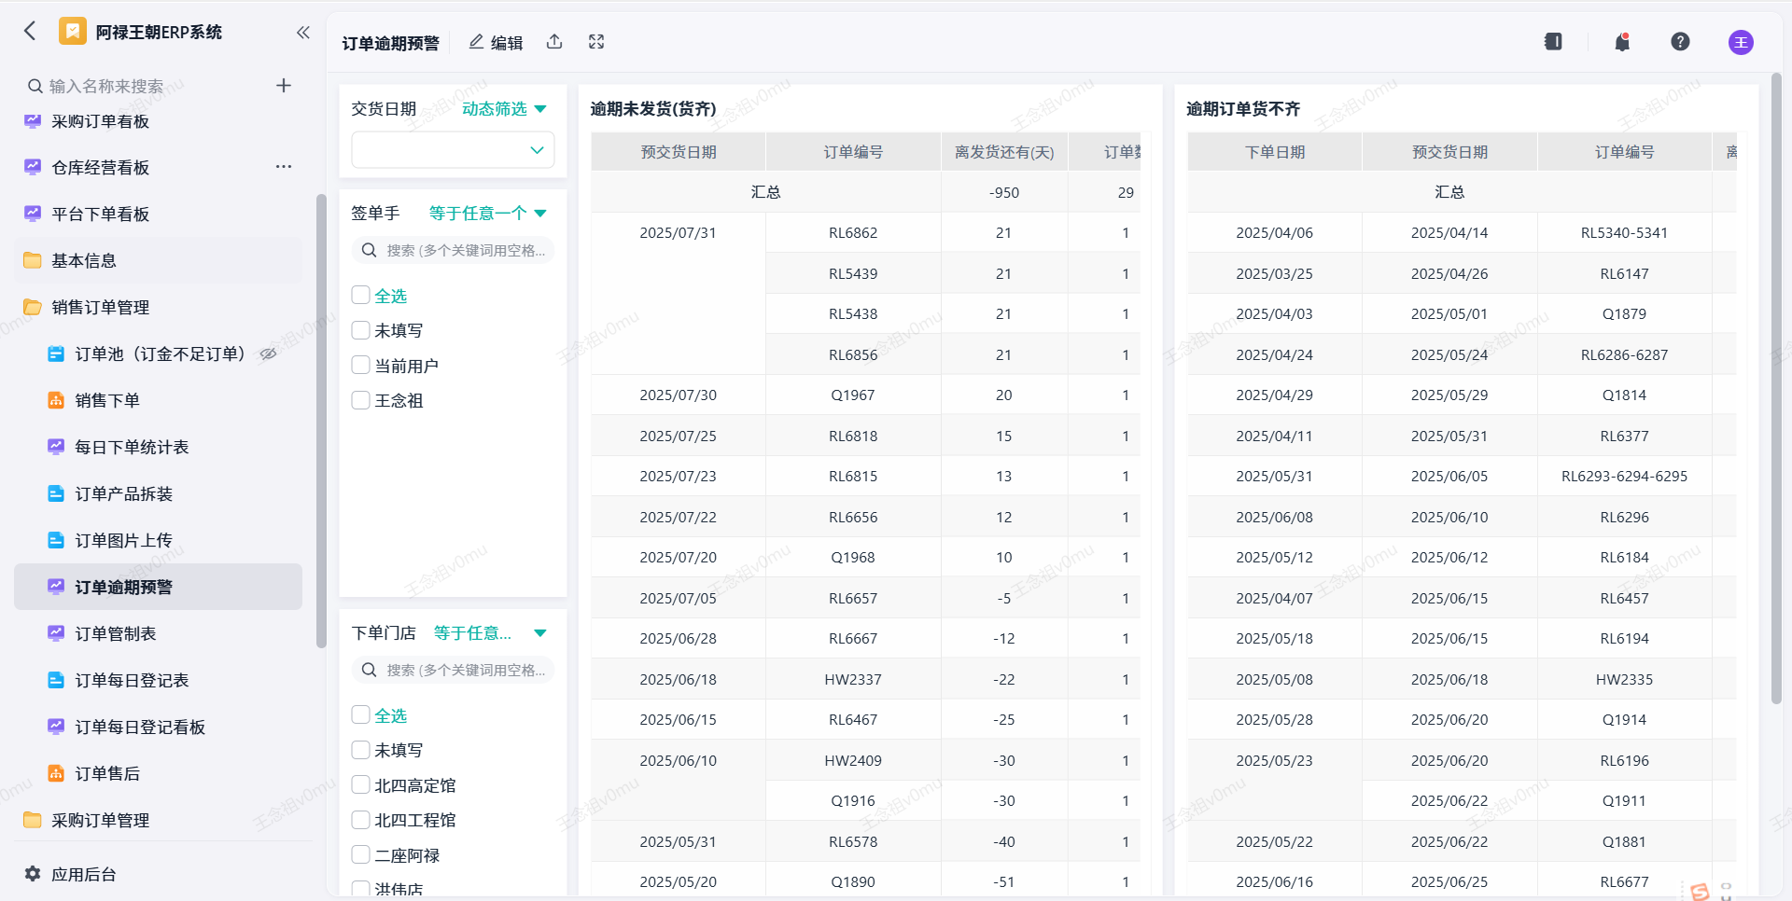Click the sidebar vertical scrollbar
1792x901 pixels.
(321, 420)
